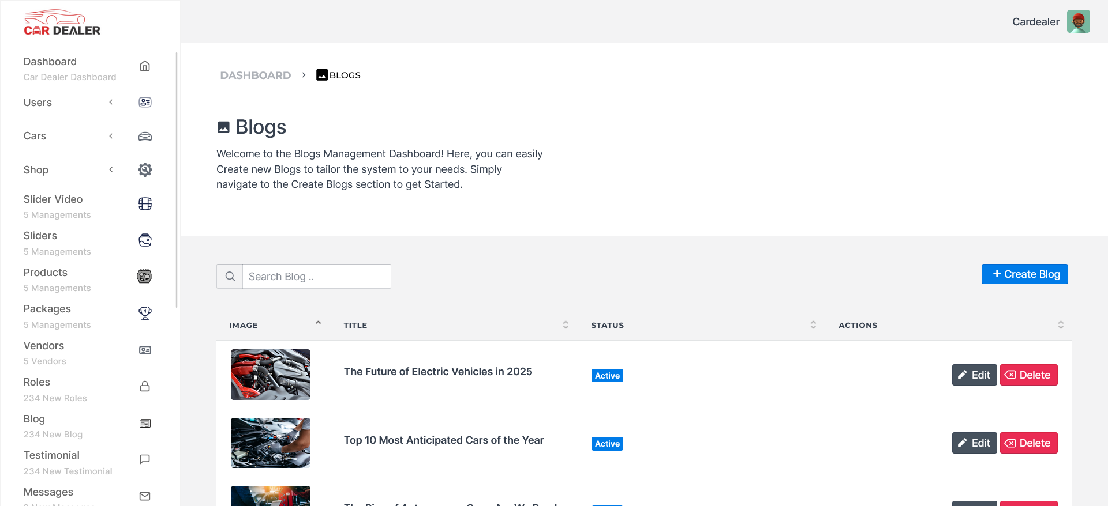The height and width of the screenshot is (506, 1108).
Task: Open the Blog menu item
Action: [35, 419]
